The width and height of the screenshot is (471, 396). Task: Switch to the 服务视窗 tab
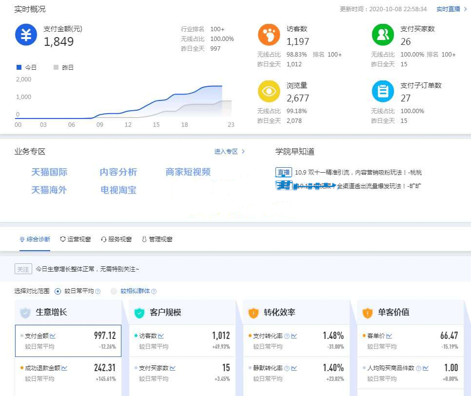[x=116, y=239]
